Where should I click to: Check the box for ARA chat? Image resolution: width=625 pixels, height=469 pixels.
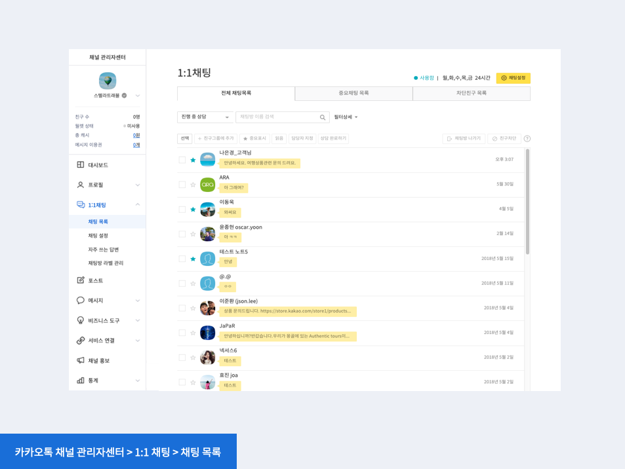[182, 185]
